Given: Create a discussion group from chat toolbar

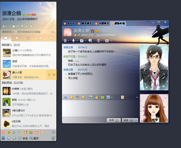Looking at the screenshot, I should [90, 40].
